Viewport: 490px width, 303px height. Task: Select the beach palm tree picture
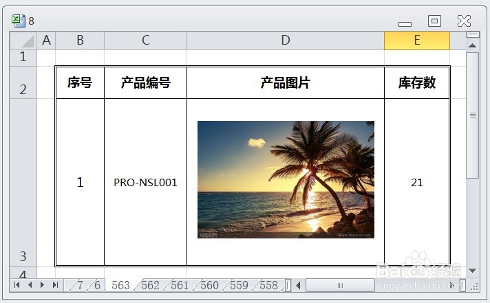tap(286, 179)
